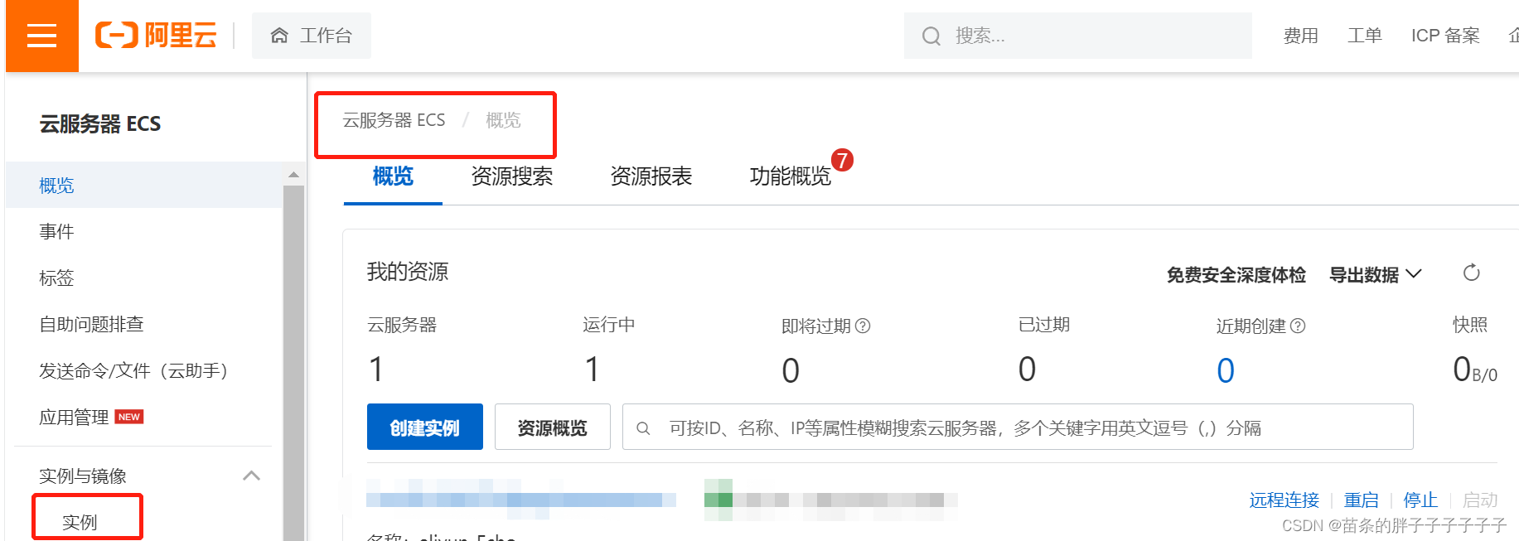Open the 工单 menu

click(x=1364, y=36)
